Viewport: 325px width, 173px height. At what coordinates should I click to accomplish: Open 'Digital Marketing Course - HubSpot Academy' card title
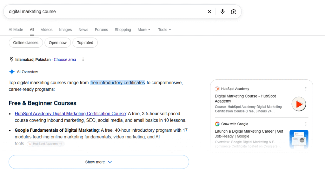[245, 99]
